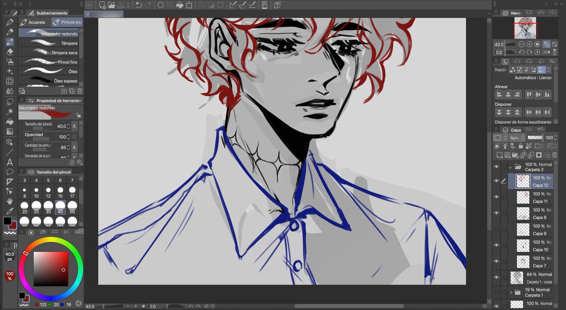The width and height of the screenshot is (566, 310).
Task: Select the Pencil tool
Action: (x=9, y=32)
